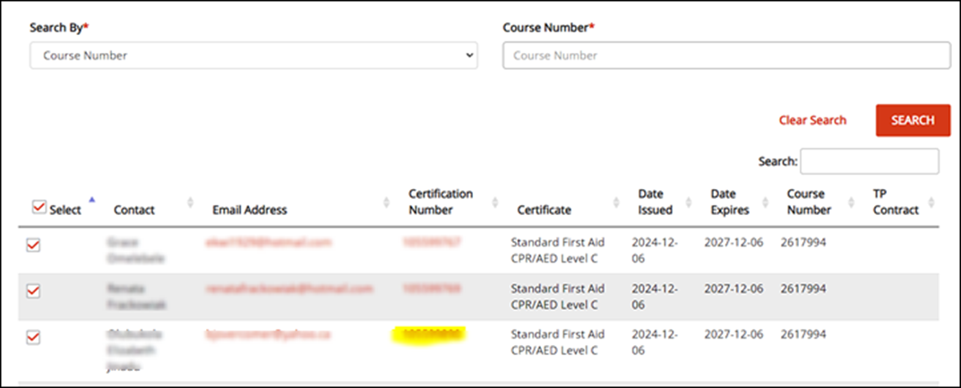
Task: Open the highlighted certification number in row three
Action: point(429,335)
